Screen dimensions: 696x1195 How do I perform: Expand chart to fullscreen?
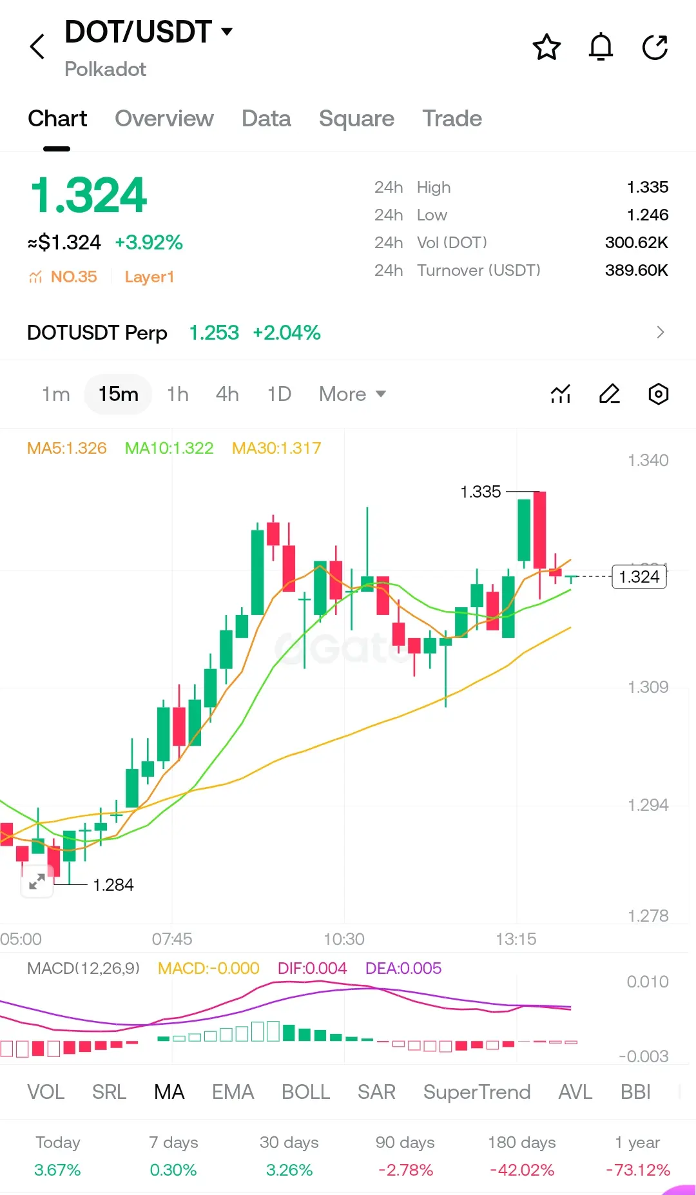(x=37, y=881)
